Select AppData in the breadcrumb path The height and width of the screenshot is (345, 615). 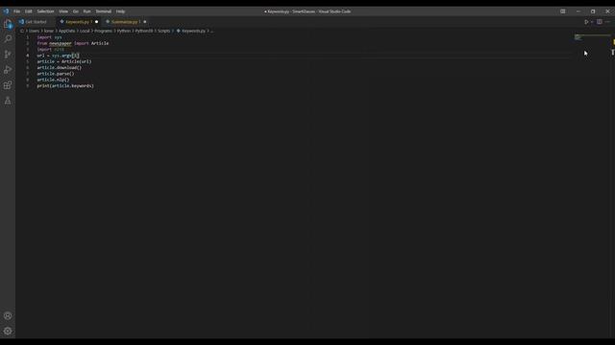66,31
